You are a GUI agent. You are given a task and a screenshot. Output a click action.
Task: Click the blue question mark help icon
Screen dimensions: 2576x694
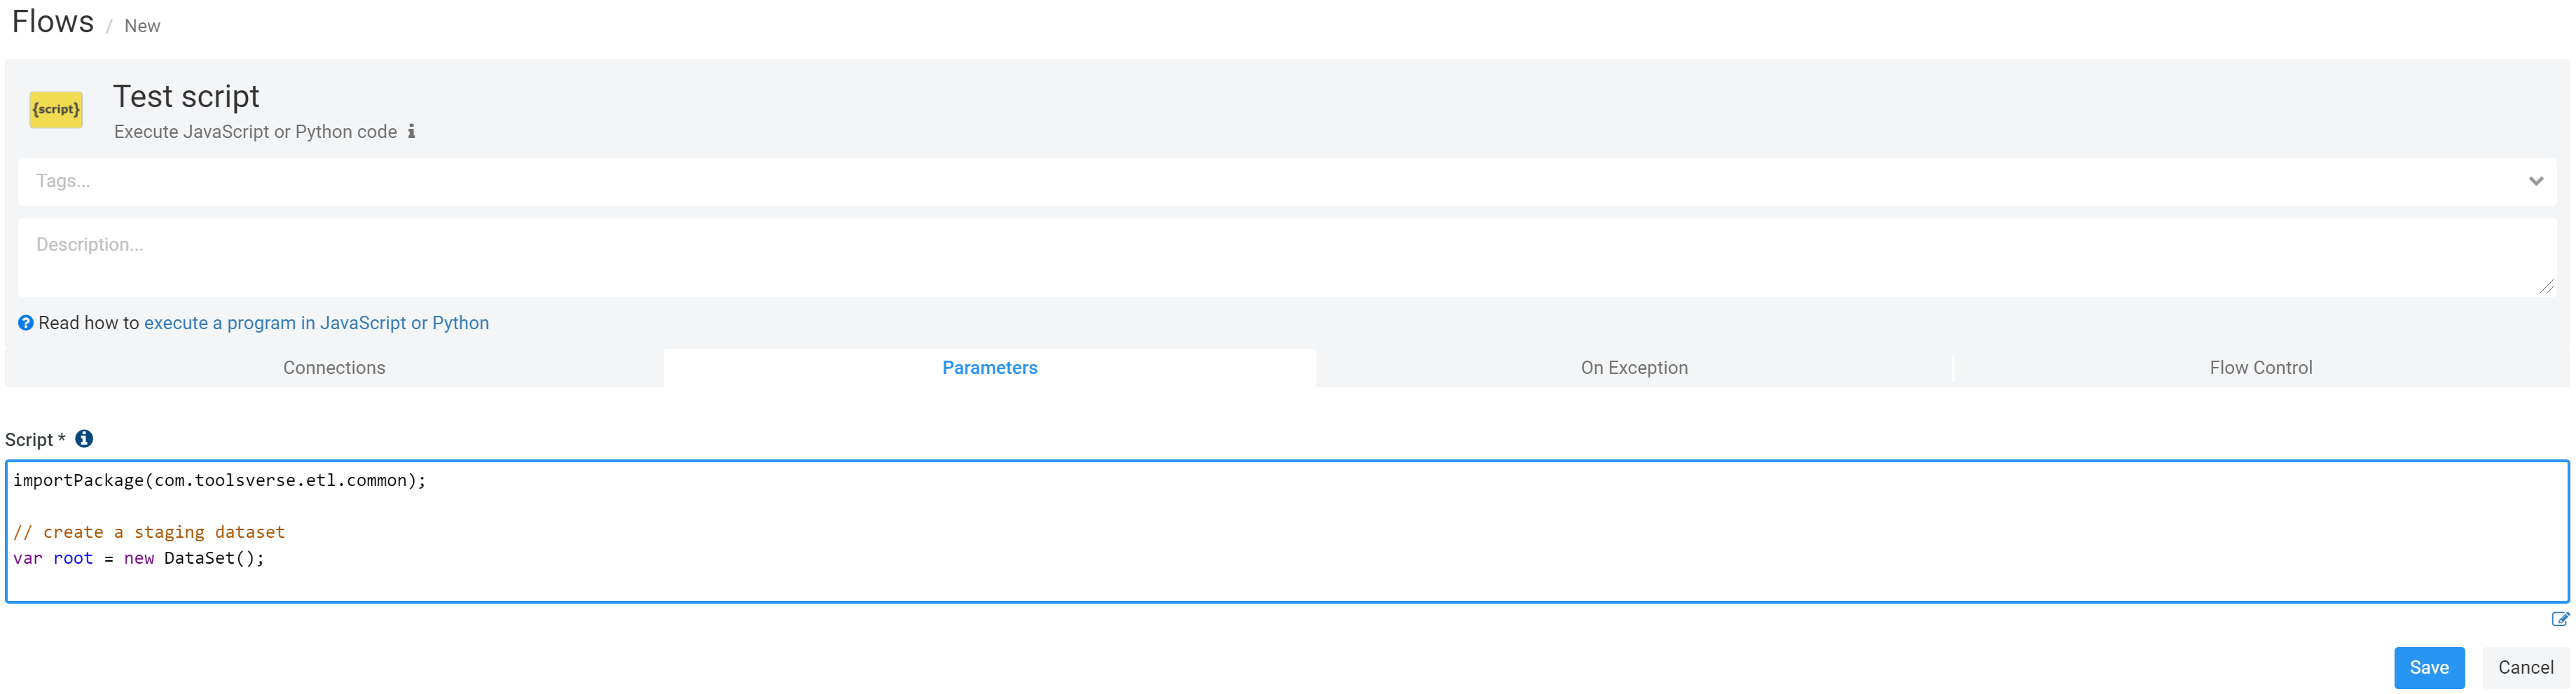tap(26, 323)
